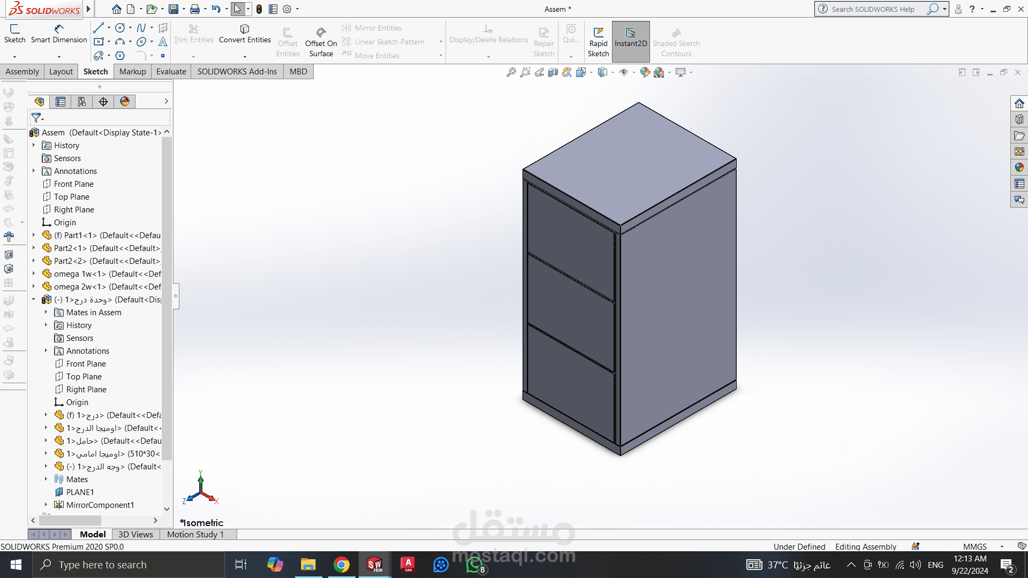Expand the Part2<1> tree node
The image size is (1028, 578).
coord(34,248)
